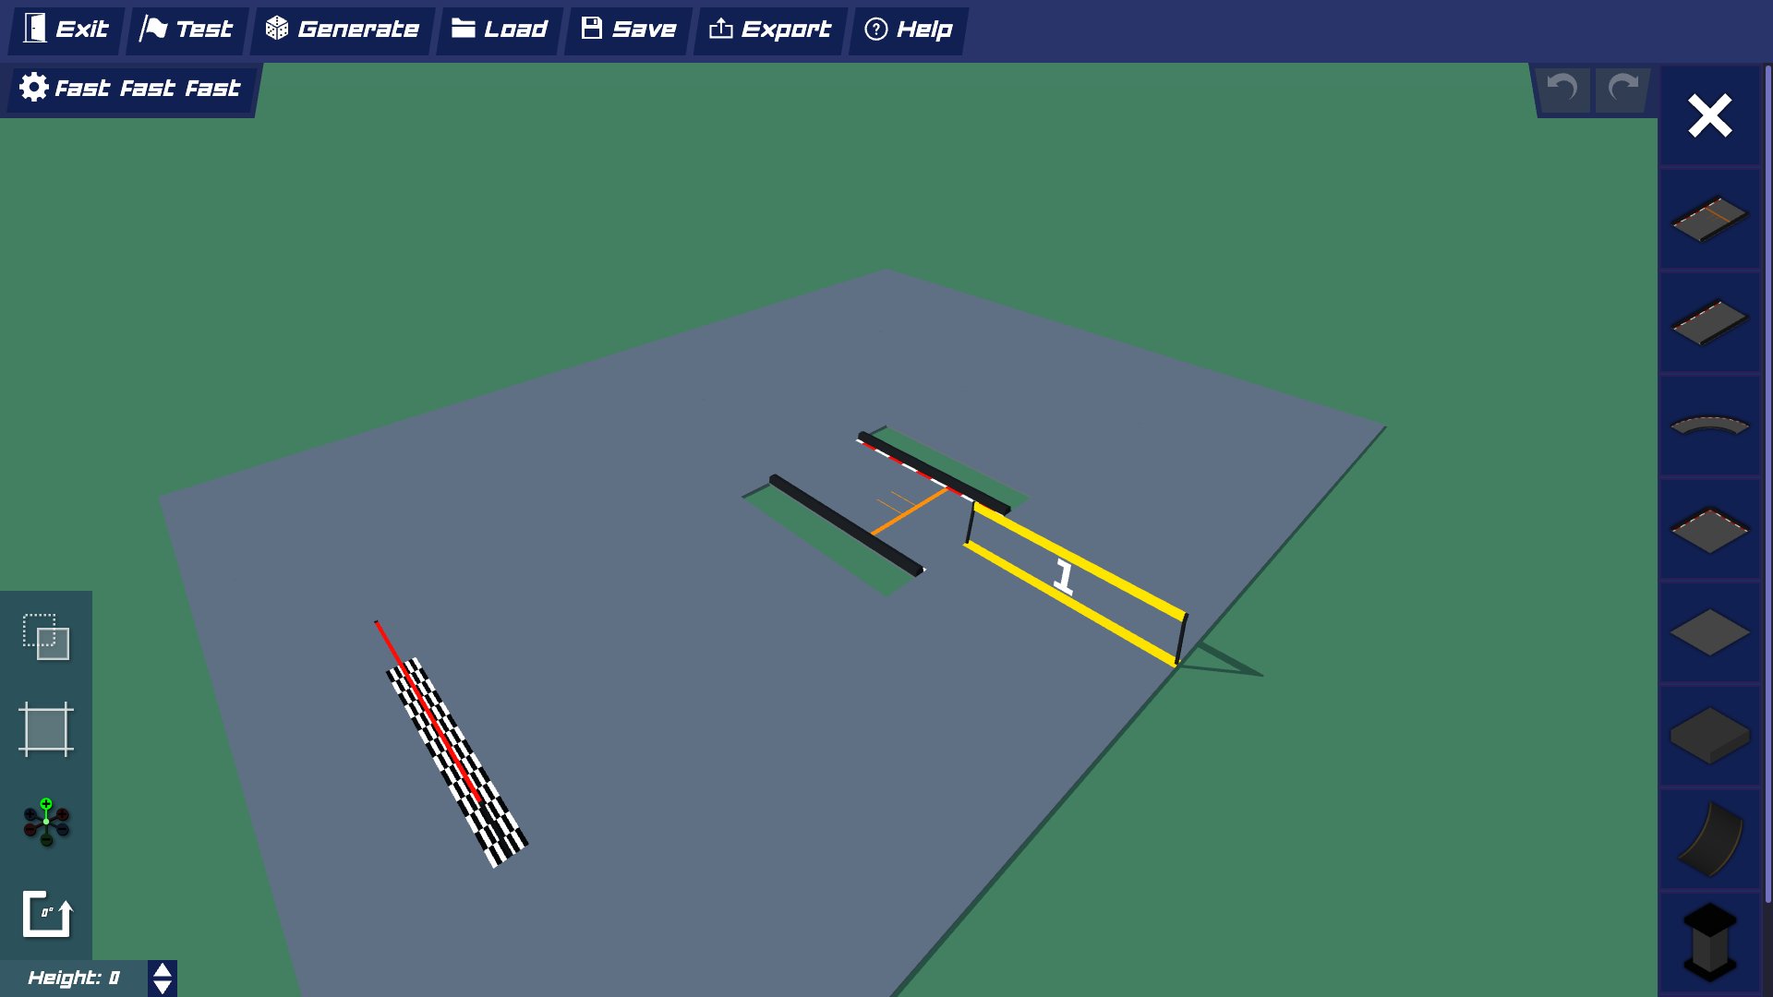Increase the Height value with up arrow

pyautogui.click(x=163, y=969)
